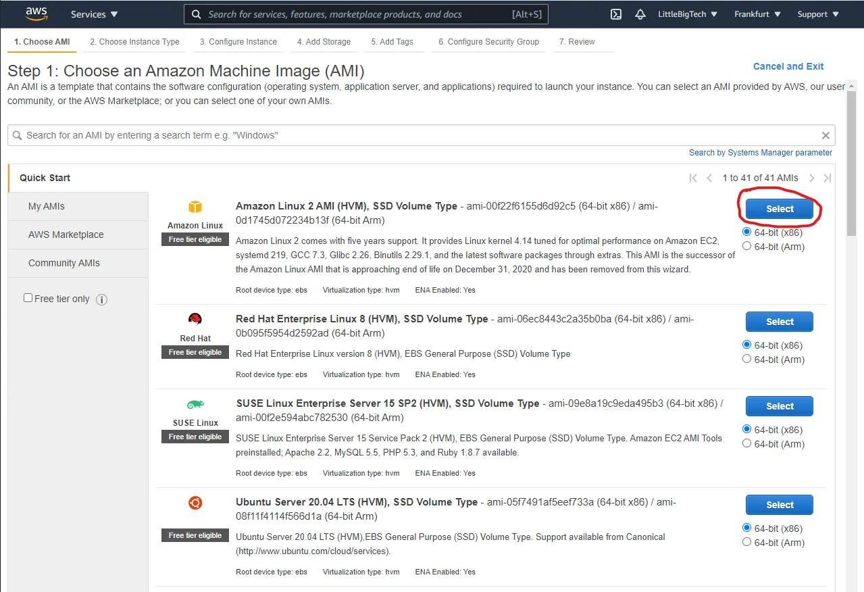864x592 pixels.
Task: Click the Red Hat logo
Action: pos(195,320)
